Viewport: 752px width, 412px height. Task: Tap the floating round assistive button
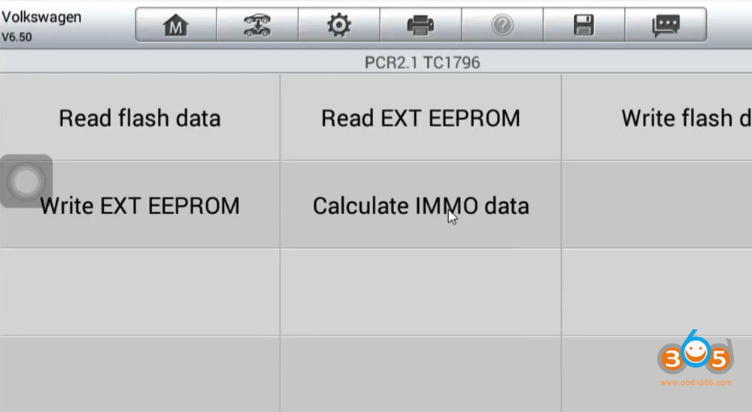(26, 181)
